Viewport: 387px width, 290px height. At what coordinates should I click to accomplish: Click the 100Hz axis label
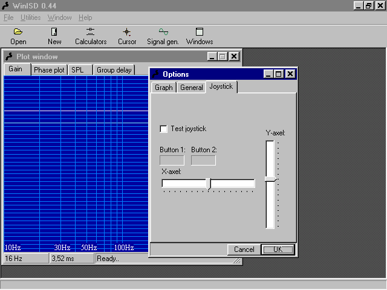pos(124,247)
